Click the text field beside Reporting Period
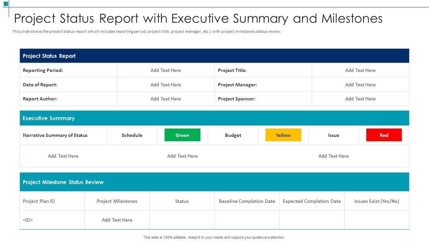This screenshot has width=429, height=241. point(166,70)
